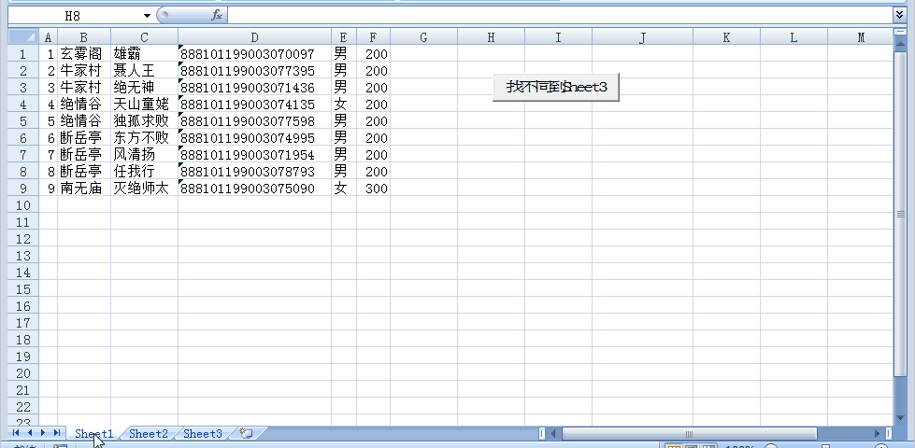Select the ID cell 888101199003074995
This screenshot has width=915, height=448.
(254, 138)
